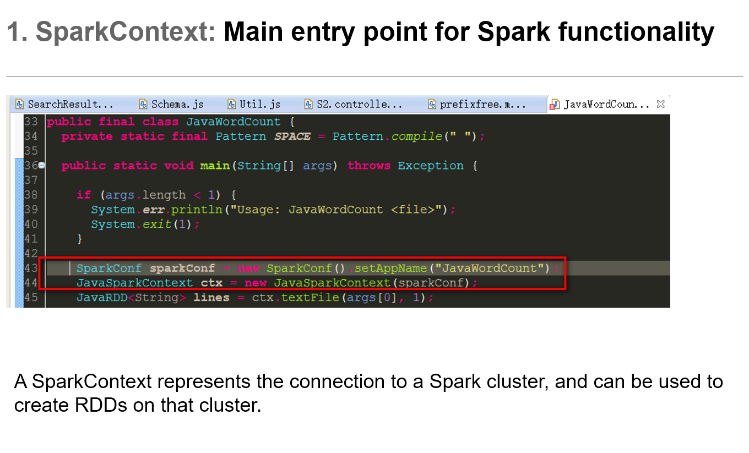Click the description paragraph about SparkContext cluster
Screen dimensions: 749x453
pos(368,393)
